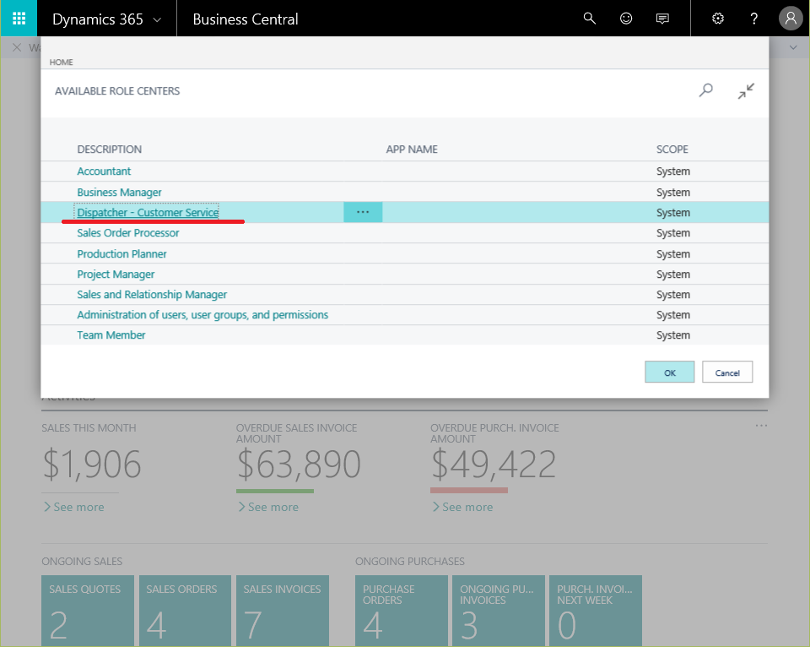The height and width of the screenshot is (647, 810).
Task: Click the $63,890 overdue sales amount
Action: [299, 464]
